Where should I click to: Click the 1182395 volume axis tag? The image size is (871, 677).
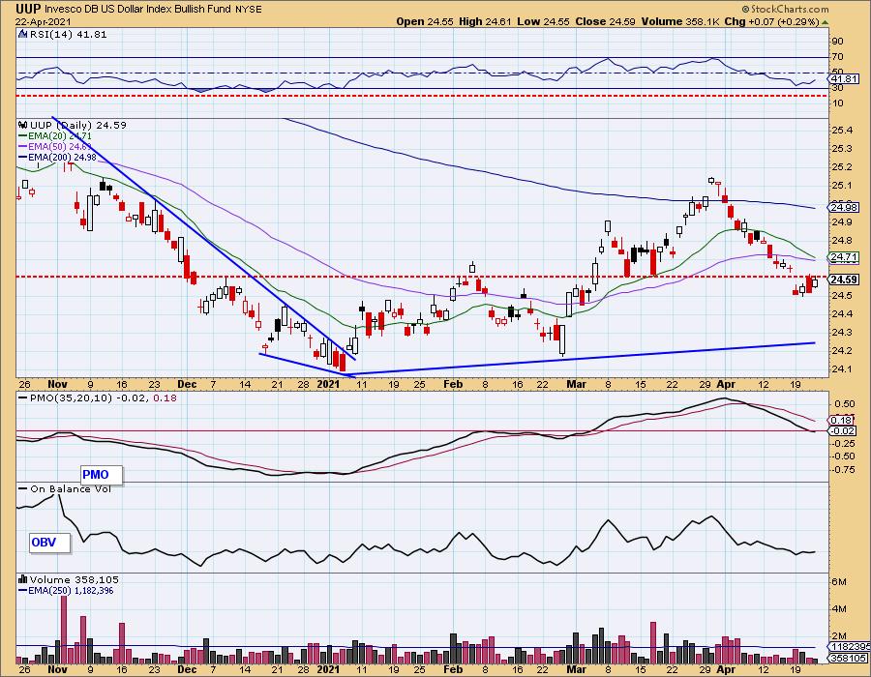848,648
